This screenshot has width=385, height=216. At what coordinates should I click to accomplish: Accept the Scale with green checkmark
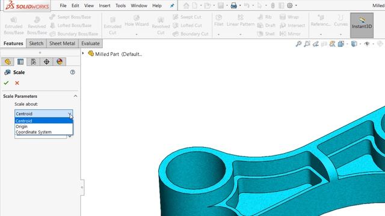pyautogui.click(x=6, y=83)
